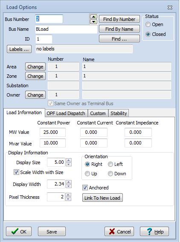Open Help for Load Options
This screenshot has height=242, width=180.
pos(154,231)
